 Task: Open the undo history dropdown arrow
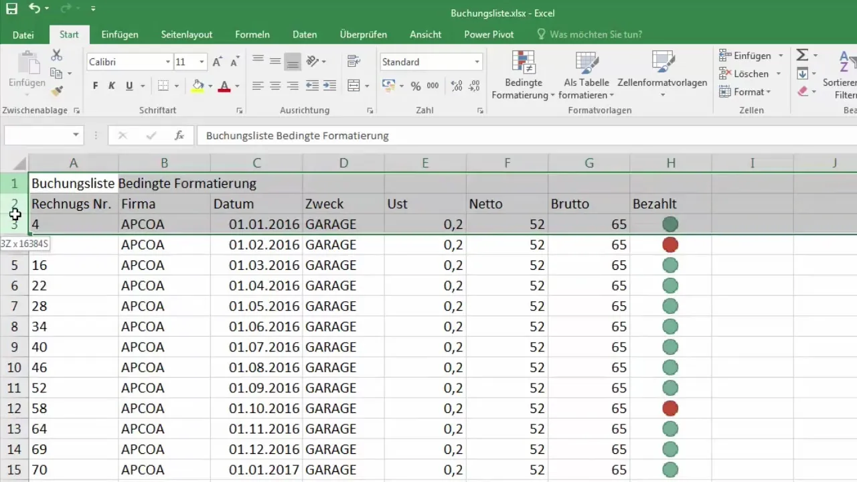(x=48, y=9)
